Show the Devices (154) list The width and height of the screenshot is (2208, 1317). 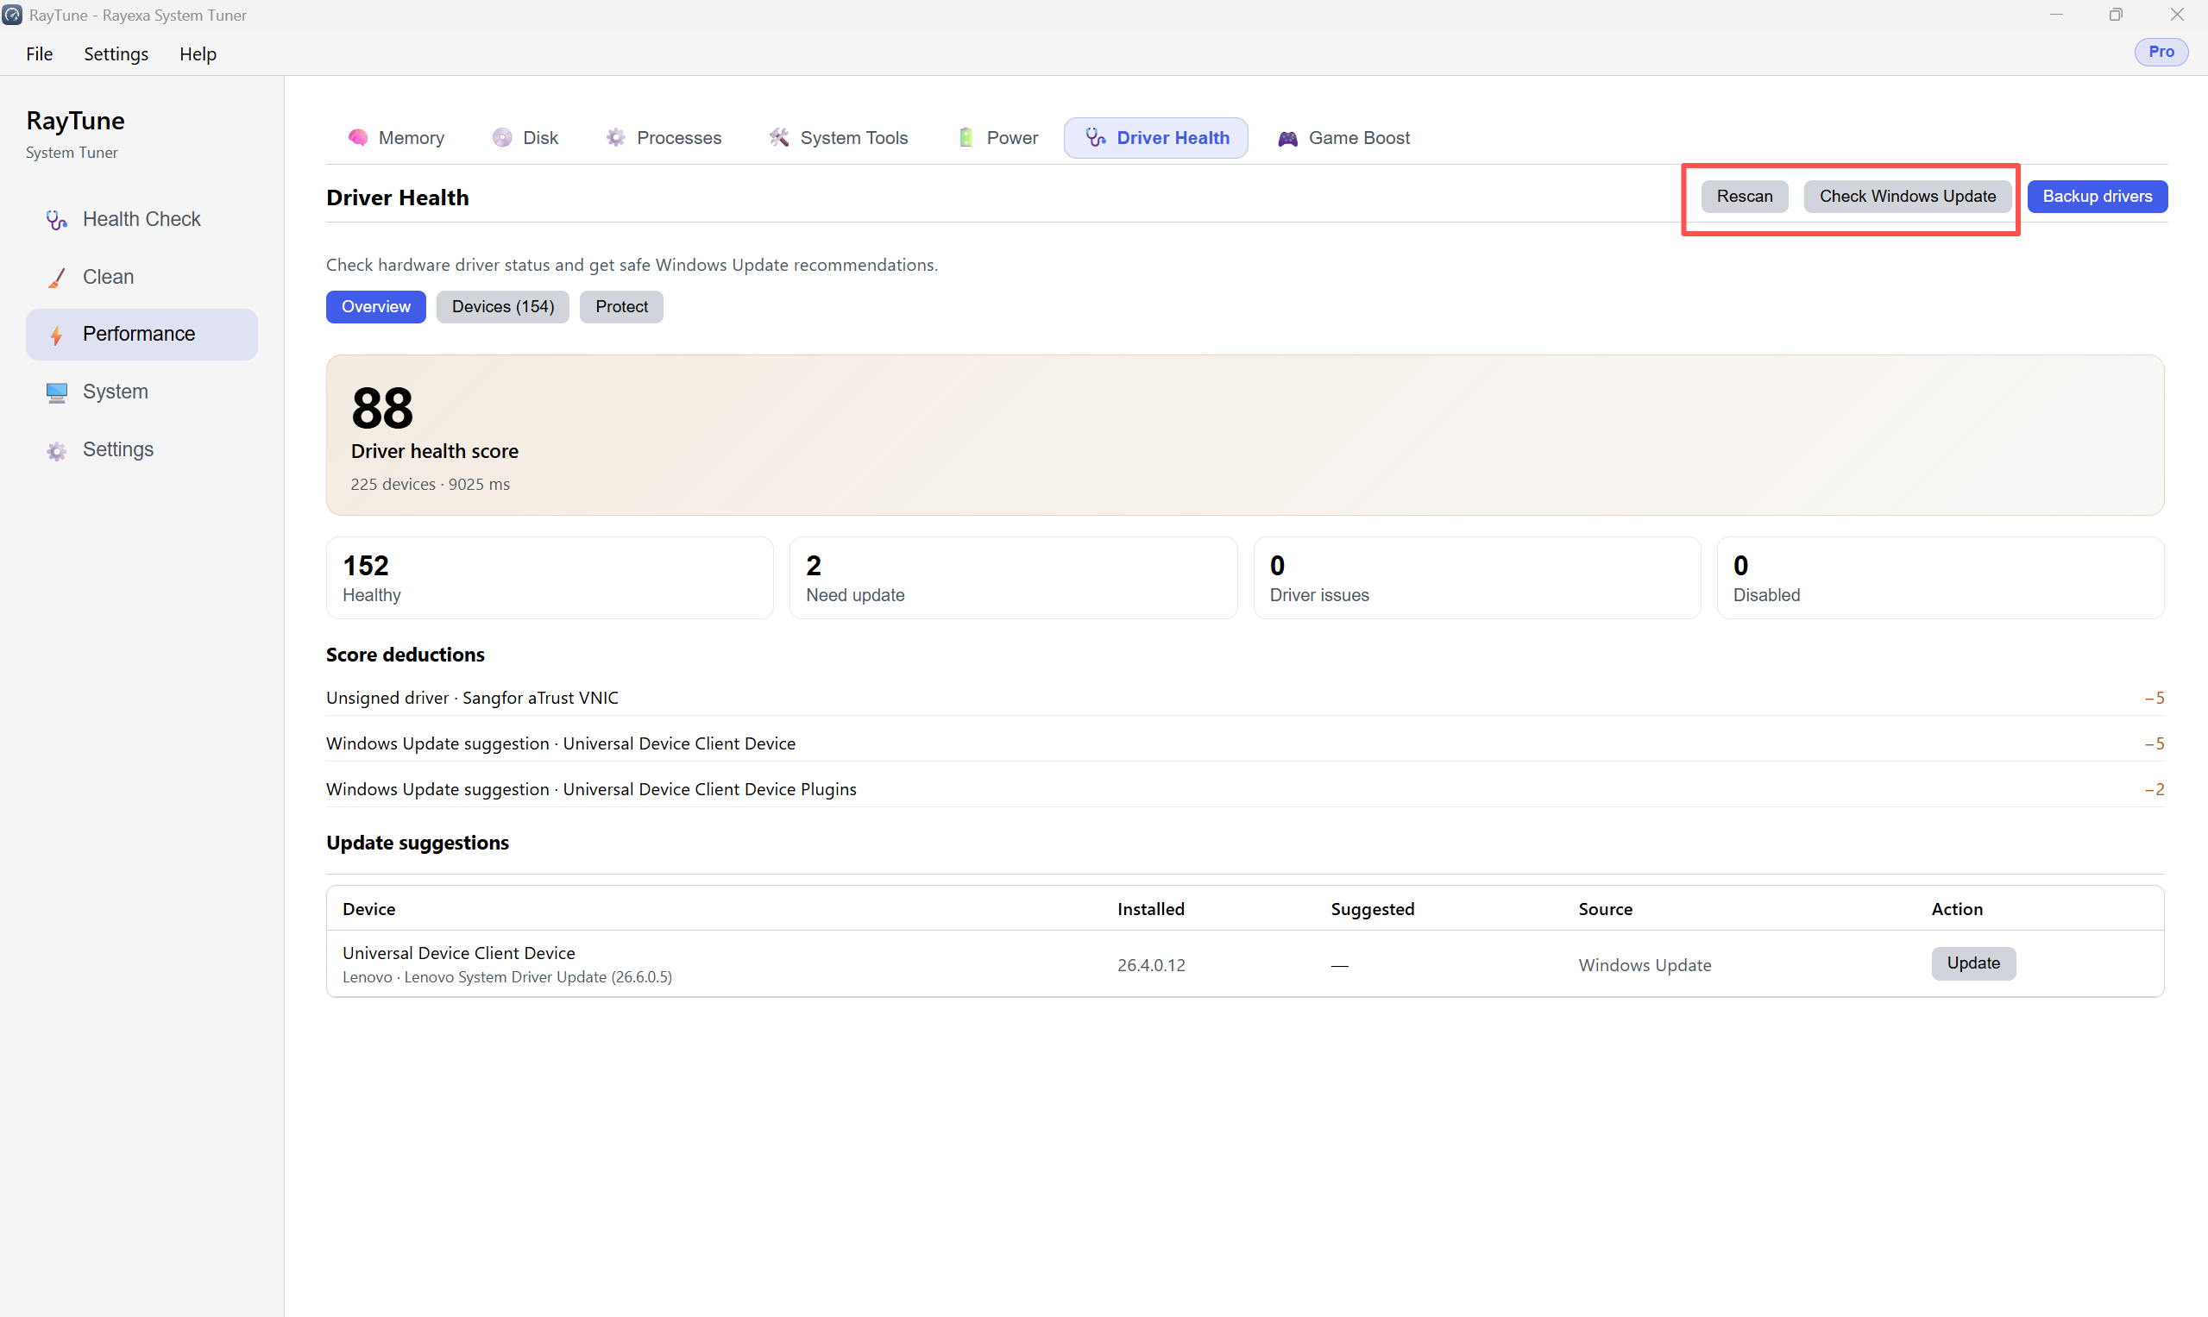point(502,307)
